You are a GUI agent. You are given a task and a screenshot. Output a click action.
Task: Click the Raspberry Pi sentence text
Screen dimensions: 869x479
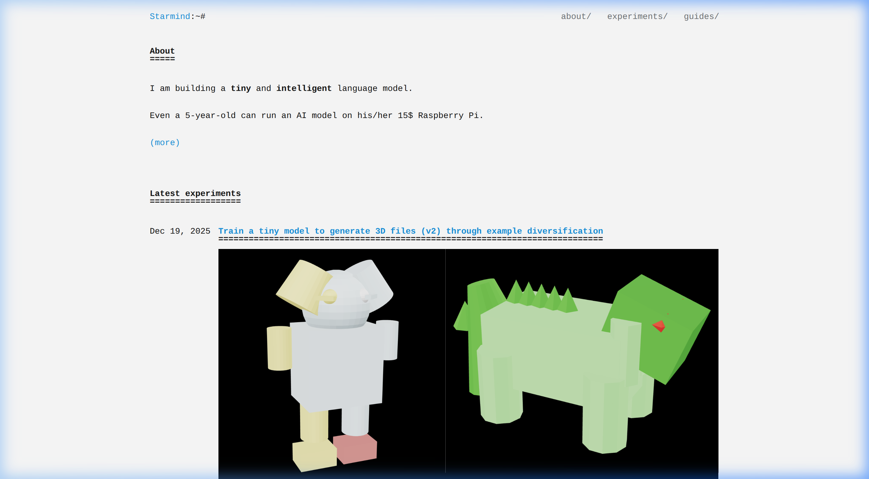[x=316, y=116]
